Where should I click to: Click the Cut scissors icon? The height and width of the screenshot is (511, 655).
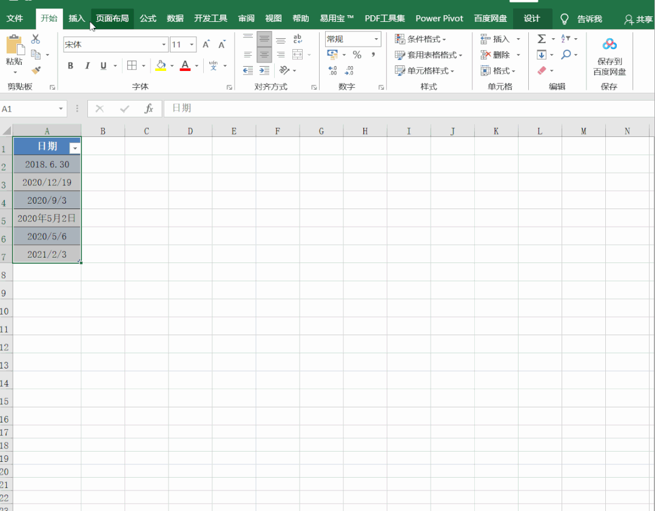(x=36, y=39)
